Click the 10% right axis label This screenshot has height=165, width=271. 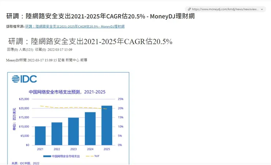pos(120,127)
